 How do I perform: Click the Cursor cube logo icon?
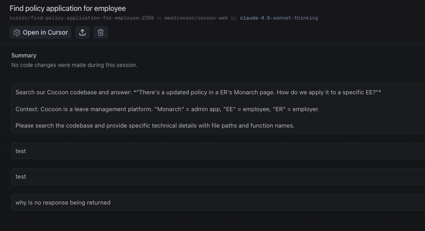click(x=17, y=32)
